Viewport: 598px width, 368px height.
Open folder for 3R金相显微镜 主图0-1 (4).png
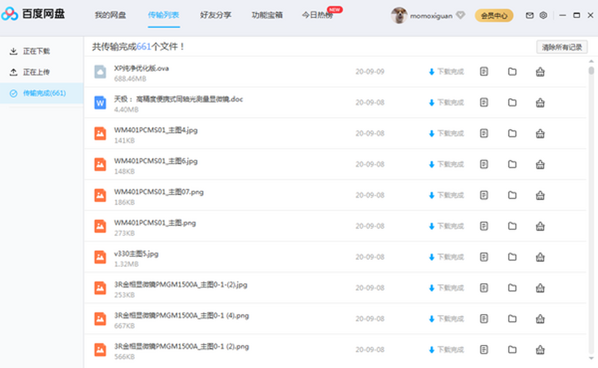click(512, 319)
